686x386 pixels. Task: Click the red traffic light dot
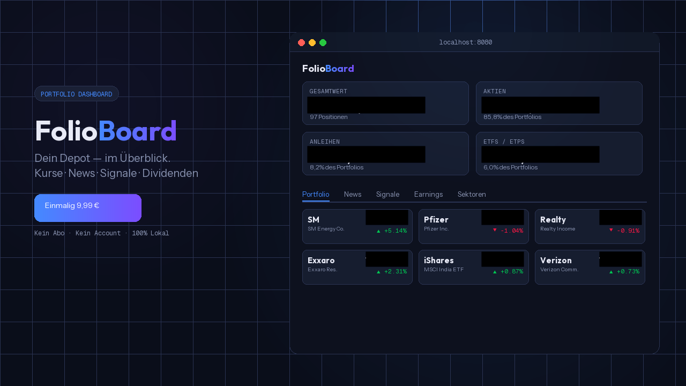coord(301,42)
